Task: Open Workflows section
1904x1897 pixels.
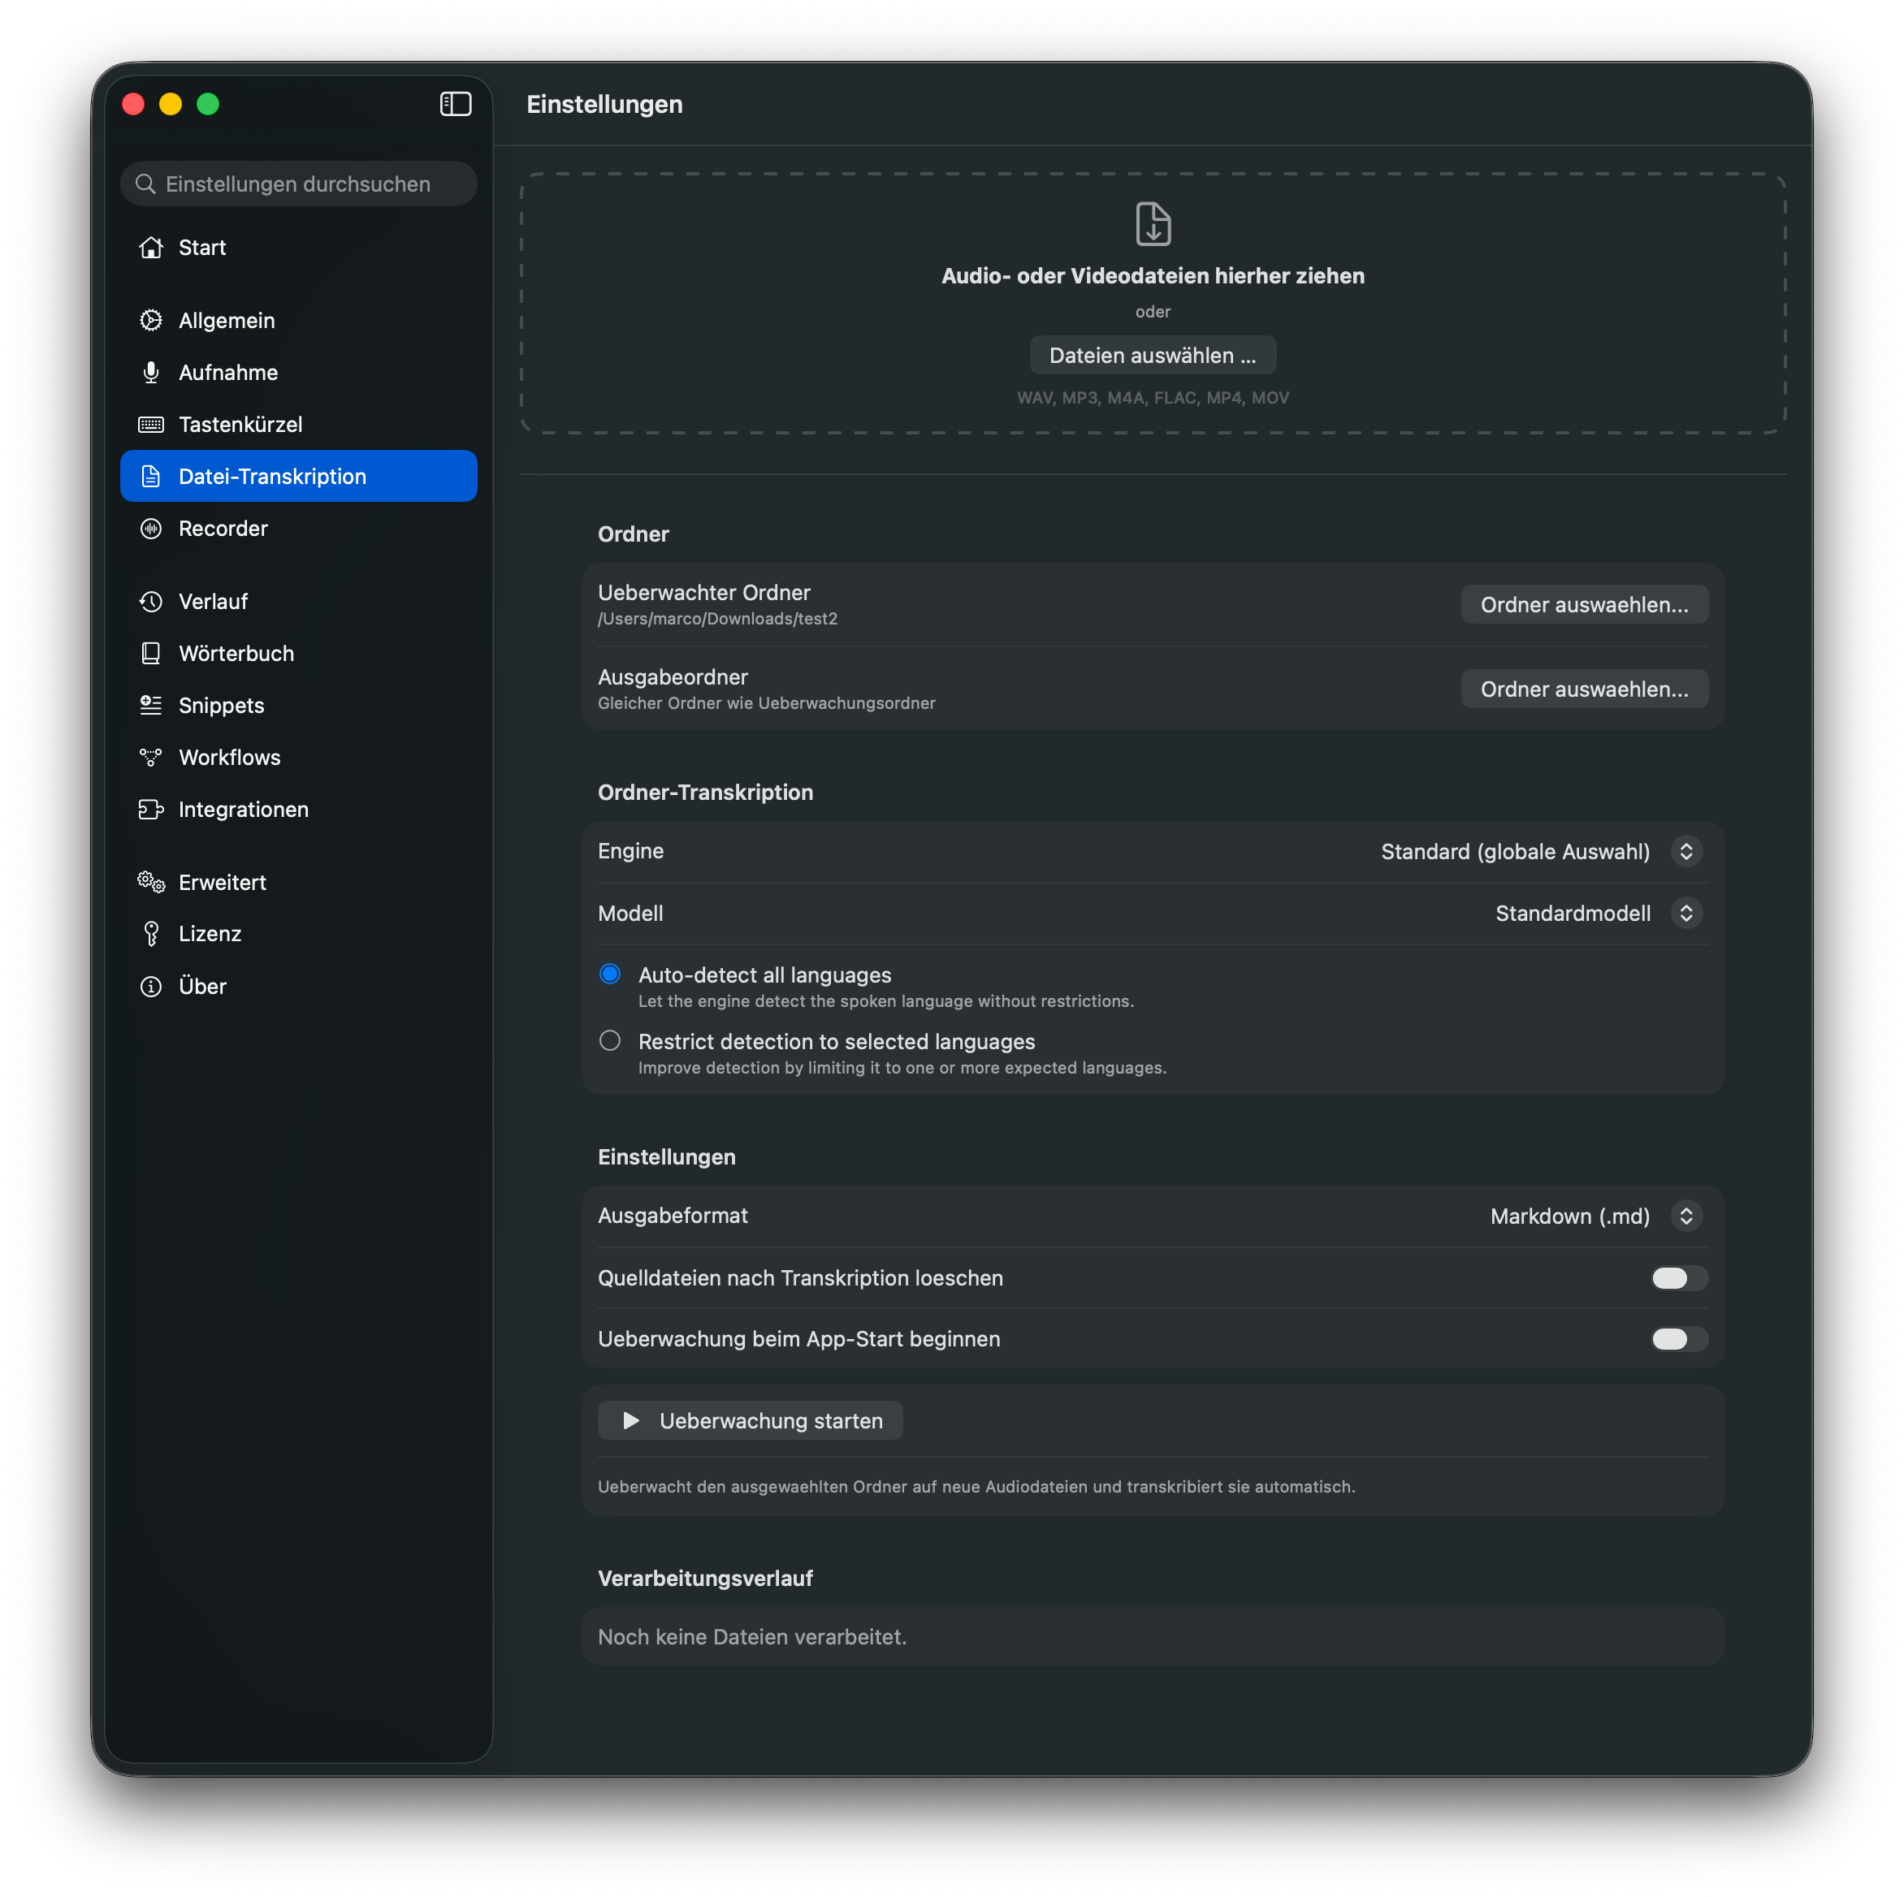Action: point(299,758)
